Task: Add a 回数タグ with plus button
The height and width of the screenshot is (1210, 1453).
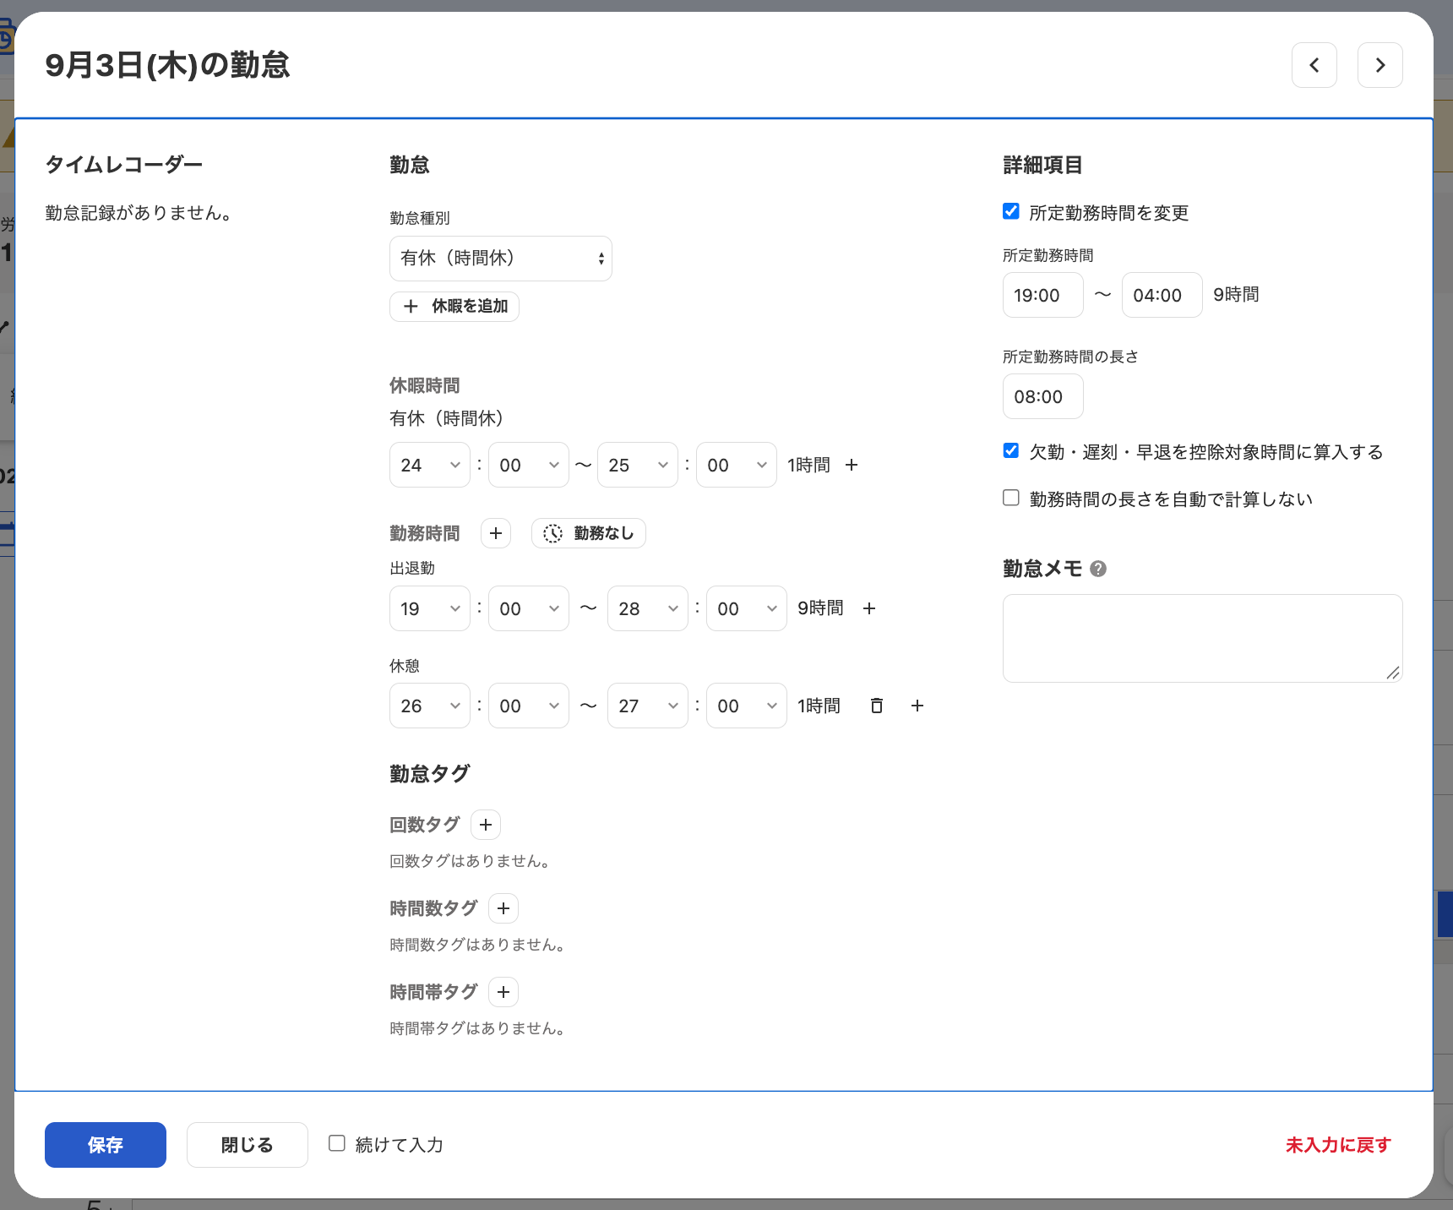Action: (x=486, y=825)
